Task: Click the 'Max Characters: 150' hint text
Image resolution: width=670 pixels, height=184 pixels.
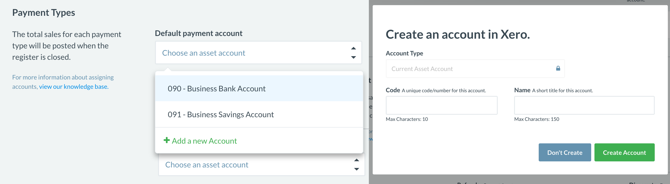Action: point(537,119)
